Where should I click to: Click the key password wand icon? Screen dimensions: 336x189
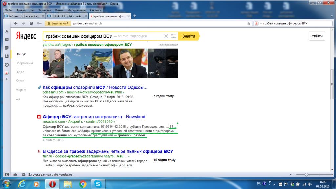click(x=39, y=23)
